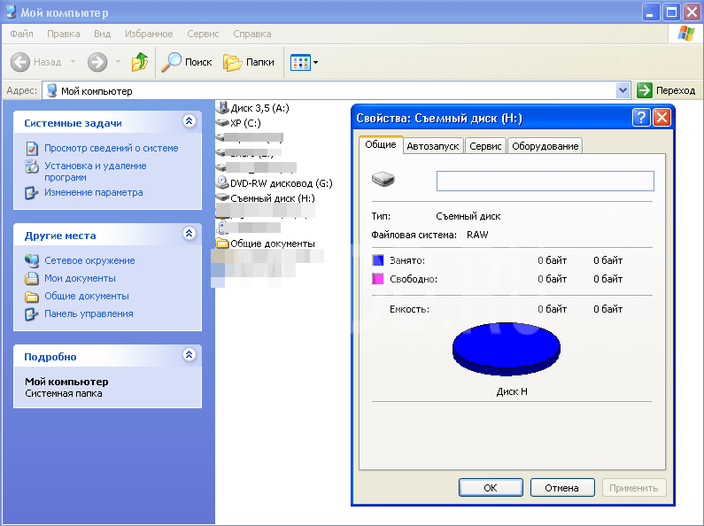Open the views icon menu
This screenshot has width=704, height=526.
pyautogui.click(x=300, y=62)
